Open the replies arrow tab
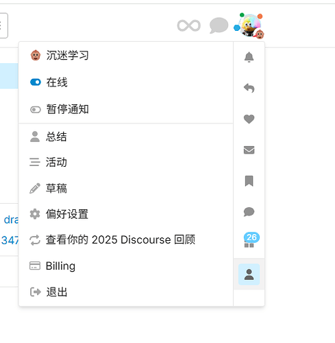Image resolution: width=335 pixels, height=343 pixels. [249, 88]
